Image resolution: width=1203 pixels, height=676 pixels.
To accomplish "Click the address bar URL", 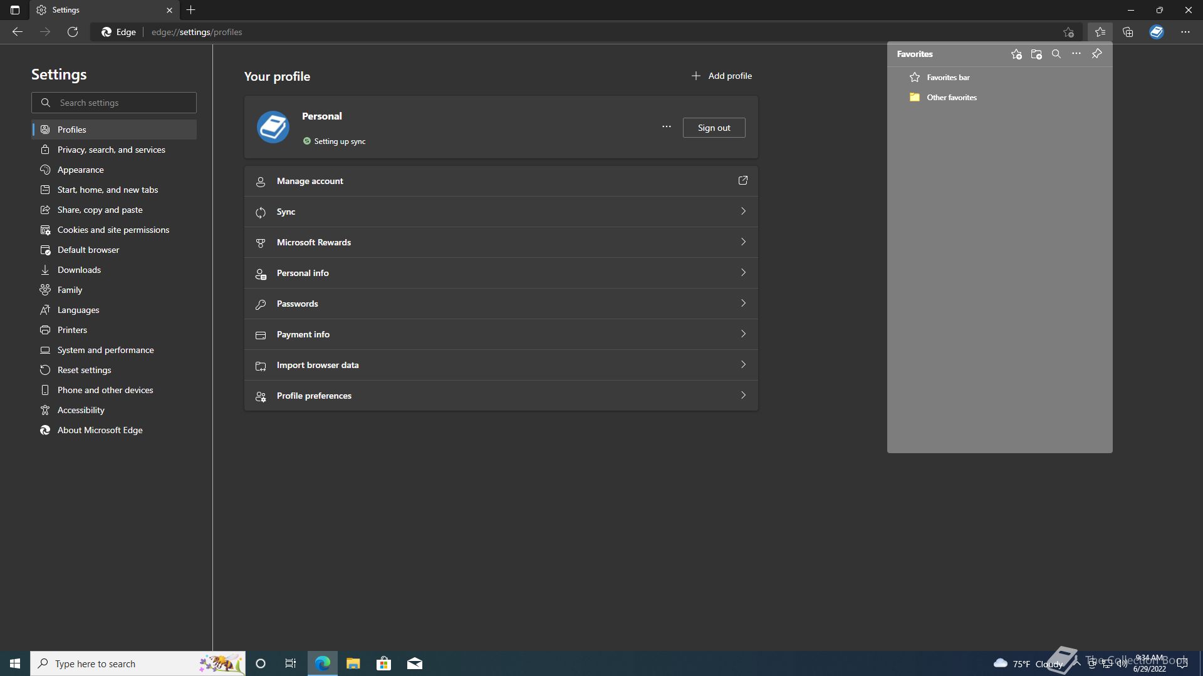I will (x=197, y=32).
